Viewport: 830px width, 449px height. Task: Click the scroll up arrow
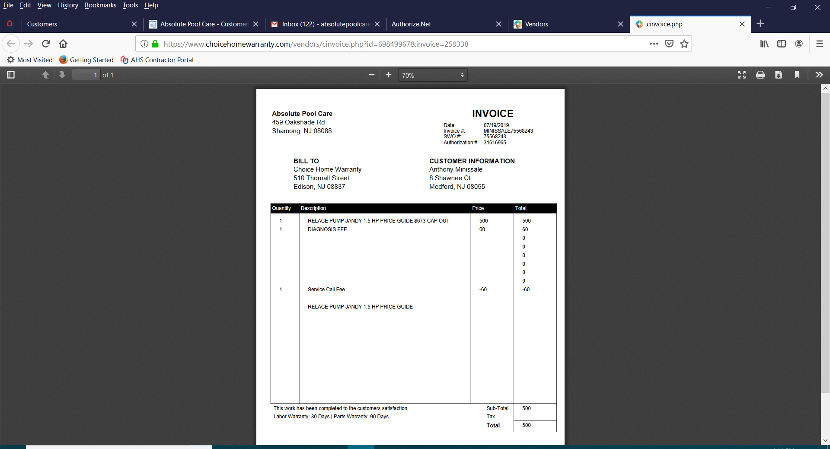click(x=825, y=88)
